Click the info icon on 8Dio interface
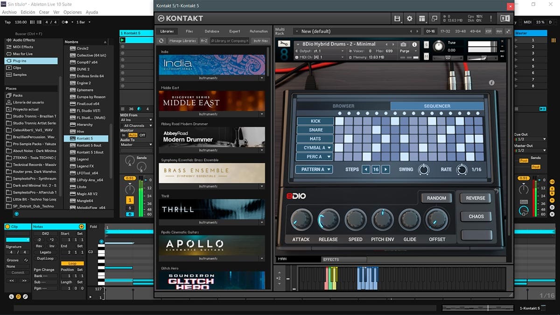 click(x=491, y=83)
